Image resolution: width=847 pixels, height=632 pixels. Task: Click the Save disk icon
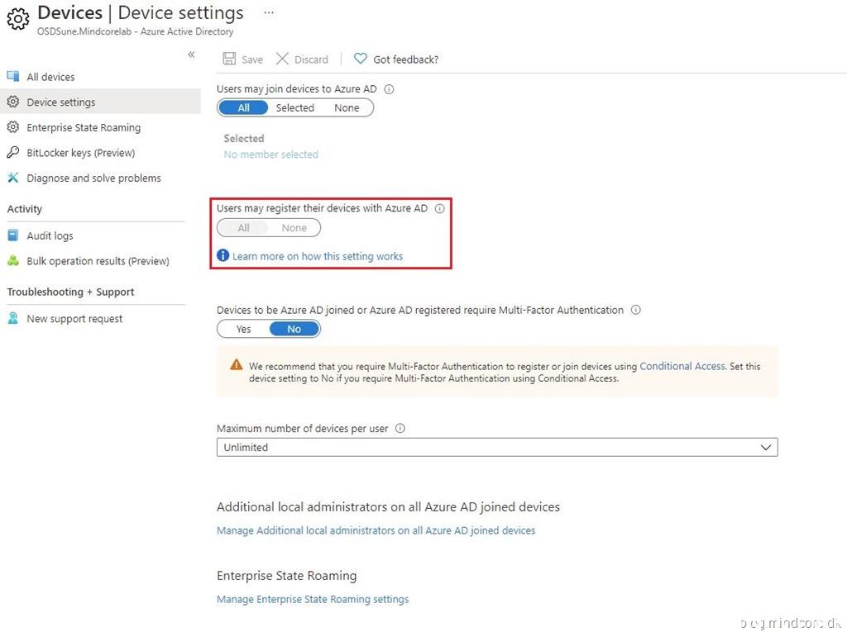pyautogui.click(x=229, y=59)
